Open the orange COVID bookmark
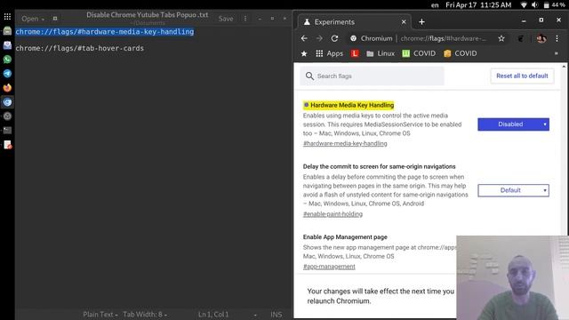The width and height of the screenshot is (569, 320). coord(461,53)
